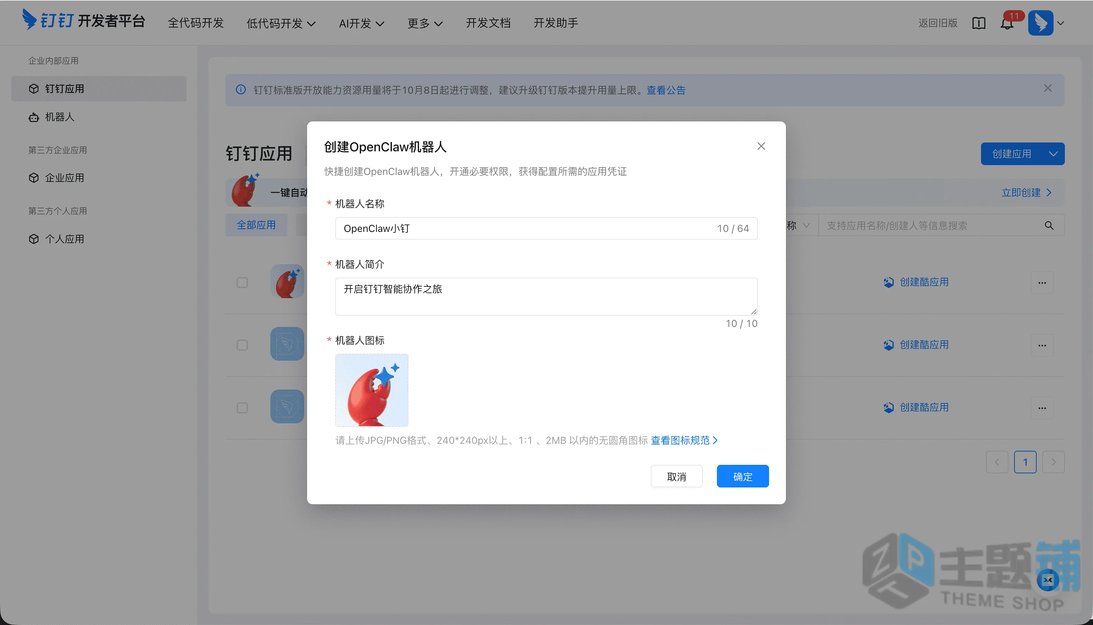Confirm with the 确定 button
The width and height of the screenshot is (1093, 625).
pyautogui.click(x=743, y=476)
